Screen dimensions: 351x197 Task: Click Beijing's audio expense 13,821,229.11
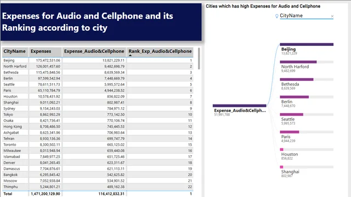tap(114, 60)
